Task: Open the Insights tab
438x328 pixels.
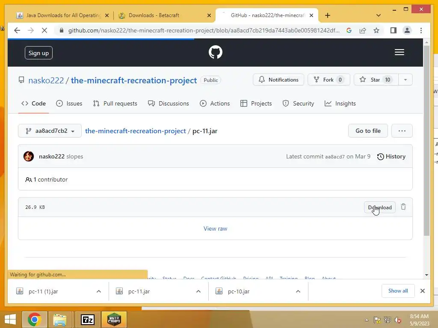Action: coord(340,103)
